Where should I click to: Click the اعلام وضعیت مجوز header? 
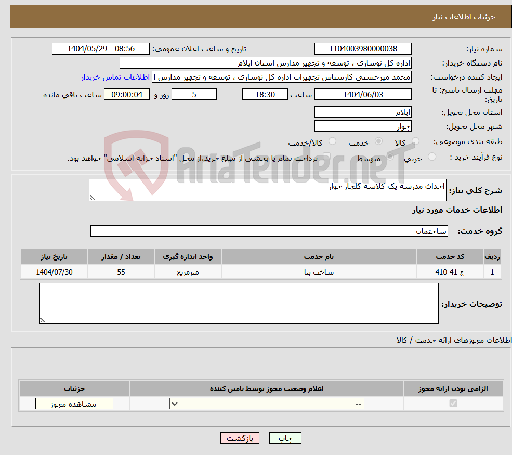267,388
